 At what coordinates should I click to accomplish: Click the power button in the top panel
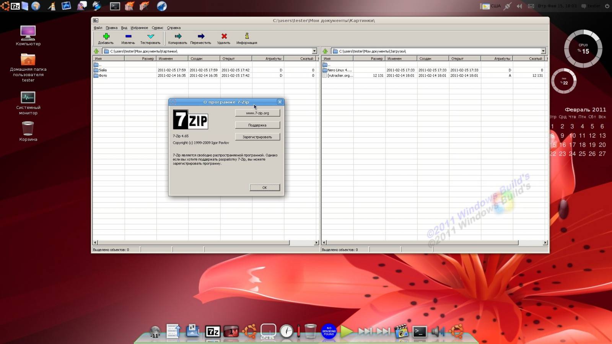[607, 6]
